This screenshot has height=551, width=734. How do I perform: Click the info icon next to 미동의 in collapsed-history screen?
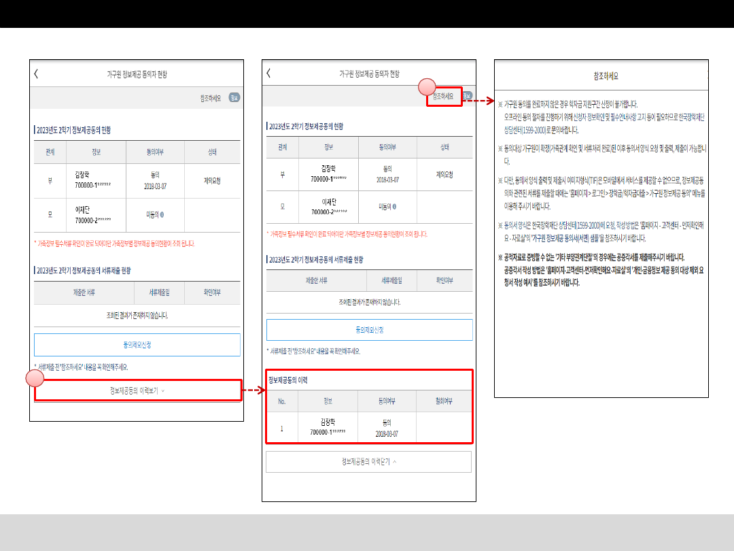coord(162,214)
